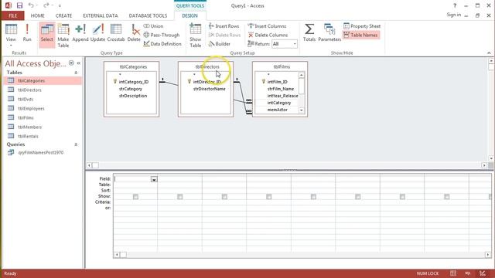
Task: Click strDirectorName field in tblDirectors
Action: pos(210,89)
